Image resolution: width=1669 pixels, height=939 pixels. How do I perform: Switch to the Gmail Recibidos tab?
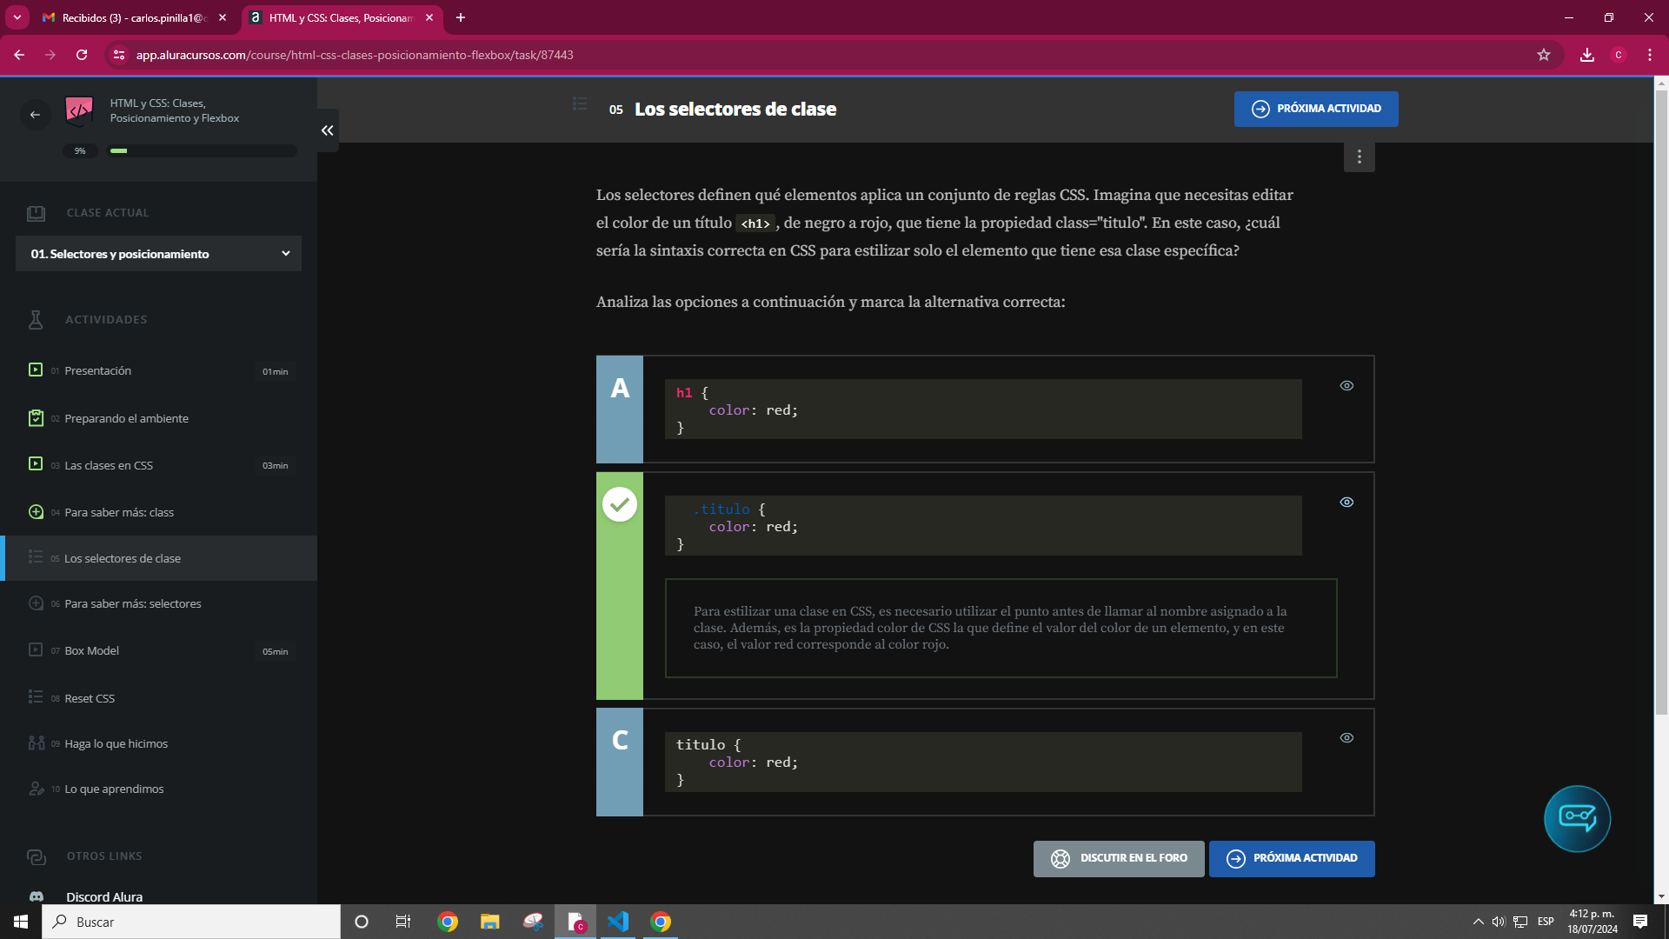[135, 17]
